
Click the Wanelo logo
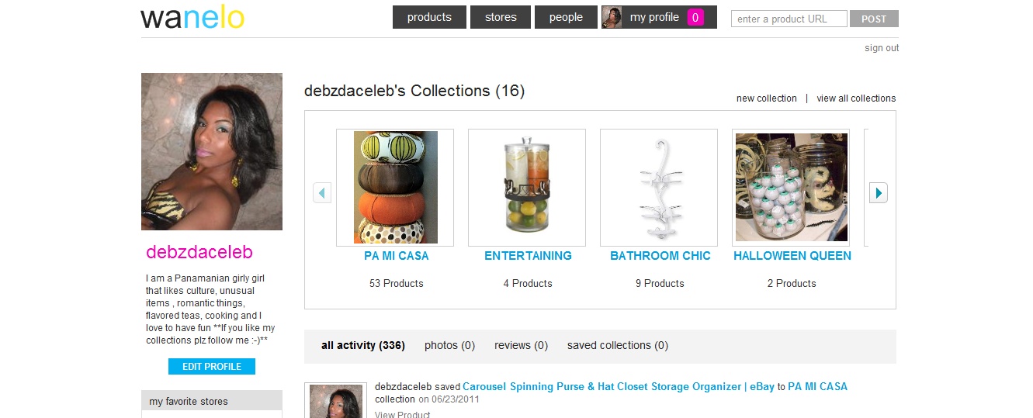(192, 18)
